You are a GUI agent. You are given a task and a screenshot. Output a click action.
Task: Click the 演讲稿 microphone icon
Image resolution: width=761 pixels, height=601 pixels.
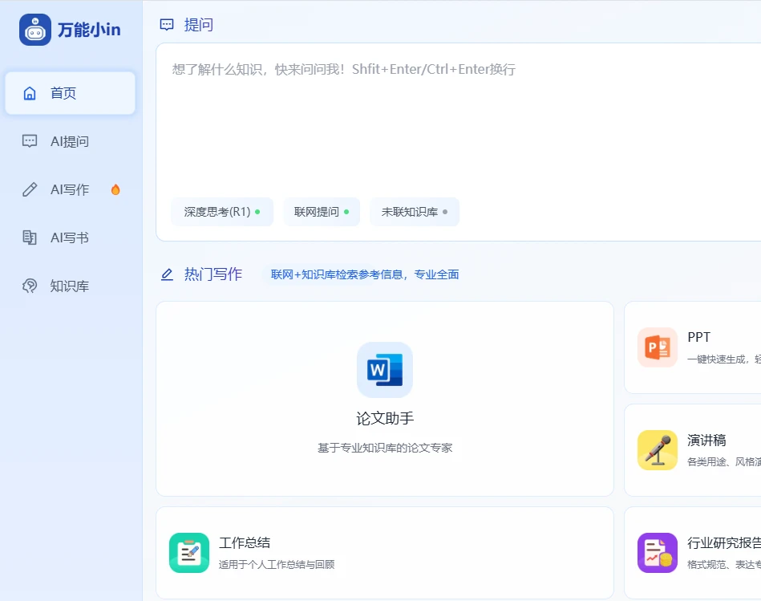pyautogui.click(x=657, y=449)
